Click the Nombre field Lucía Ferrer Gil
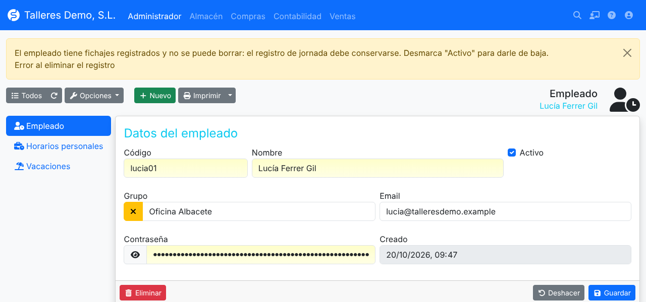The image size is (646, 302). (378, 168)
